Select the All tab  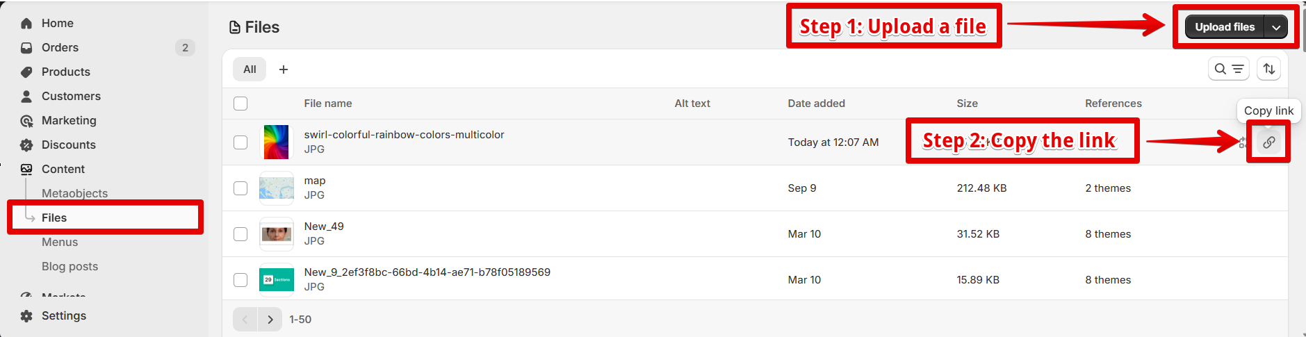(x=250, y=69)
